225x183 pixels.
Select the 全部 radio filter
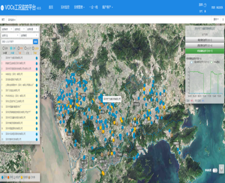click(x=4, y=48)
